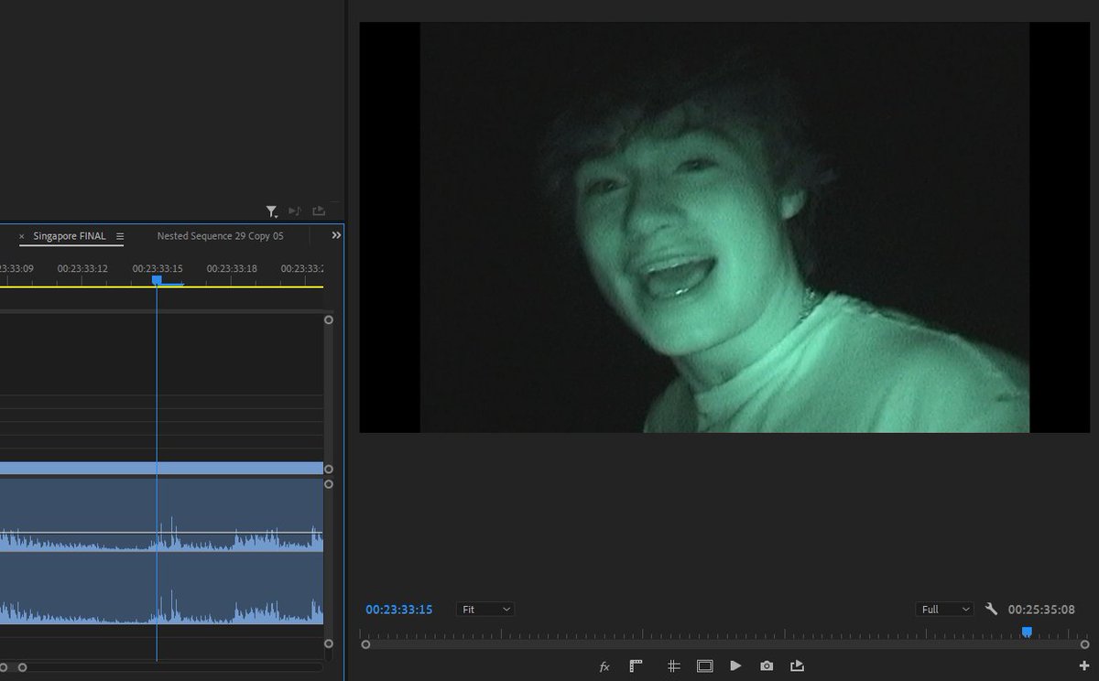Click the play-only-audio icon in the Effect Controls panel
Screen dimensions: 1099x681
click(295, 211)
